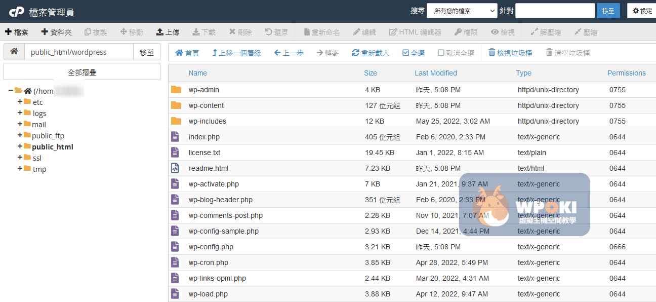Open View Trash (檢視垃圾桶)
The height and width of the screenshot is (302, 656).
click(510, 53)
